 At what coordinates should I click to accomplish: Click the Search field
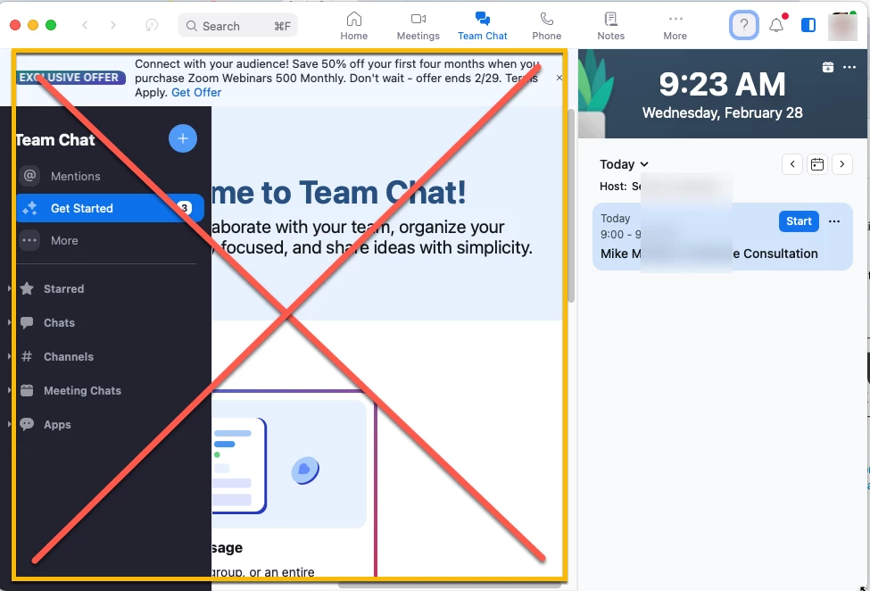tap(237, 26)
